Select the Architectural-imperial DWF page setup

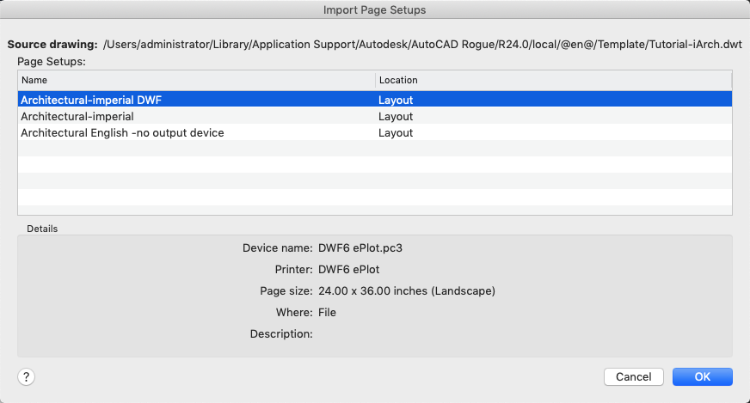[91, 100]
